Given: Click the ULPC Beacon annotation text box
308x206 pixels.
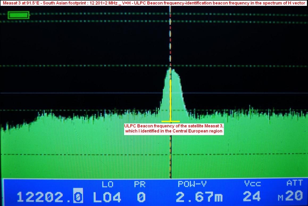Looking at the screenshot, I should [x=174, y=129].
